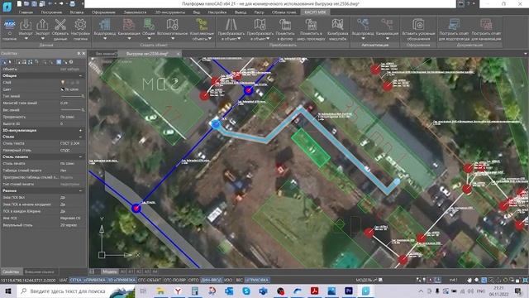Click the plugin info logo icon
Image resolution: width=529 pixels, height=298 pixels.
point(9,25)
